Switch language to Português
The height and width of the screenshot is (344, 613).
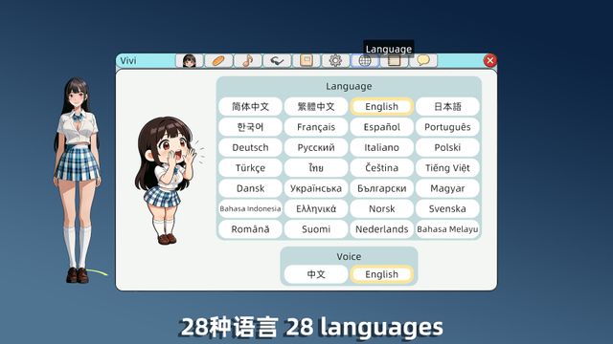(x=447, y=127)
